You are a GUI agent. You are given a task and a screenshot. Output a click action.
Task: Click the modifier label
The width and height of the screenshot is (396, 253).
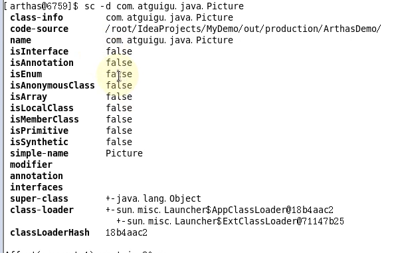point(31,164)
